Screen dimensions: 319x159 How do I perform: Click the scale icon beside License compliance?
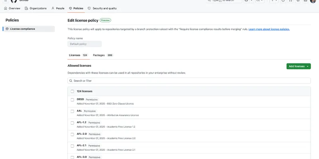(x=7, y=29)
